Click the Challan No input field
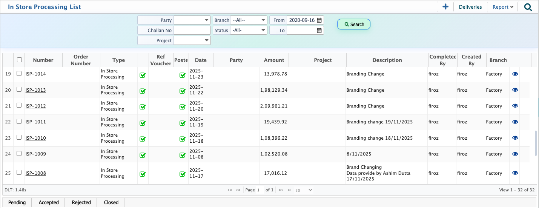This screenshot has width=539, height=208. pyautogui.click(x=192, y=30)
